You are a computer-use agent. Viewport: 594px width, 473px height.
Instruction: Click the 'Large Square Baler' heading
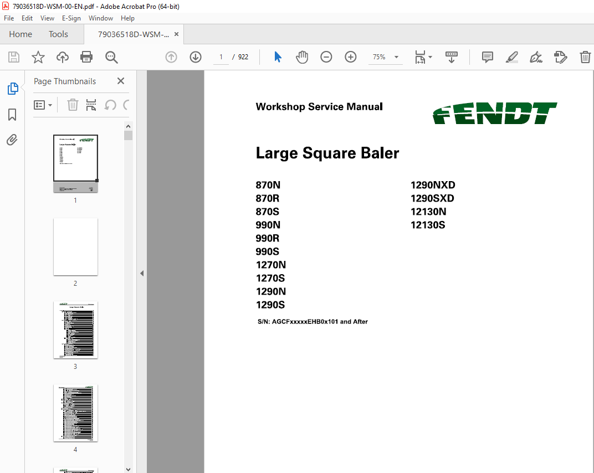click(327, 153)
